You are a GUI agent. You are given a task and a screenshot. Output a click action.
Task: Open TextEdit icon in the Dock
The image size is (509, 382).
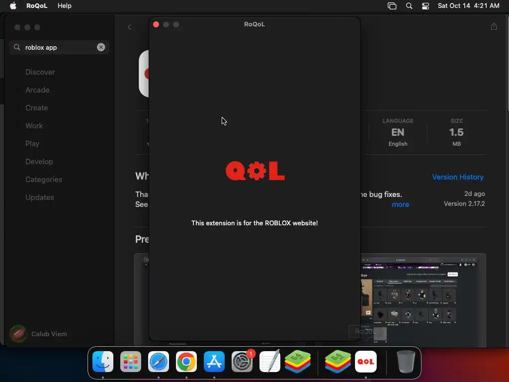270,362
